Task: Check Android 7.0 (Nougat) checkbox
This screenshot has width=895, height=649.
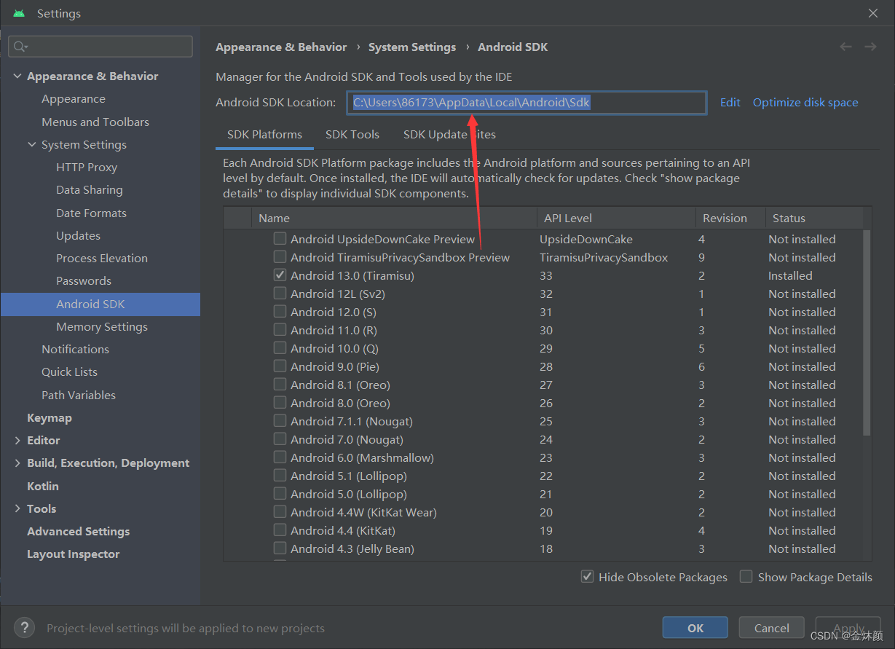Action: pyautogui.click(x=280, y=438)
